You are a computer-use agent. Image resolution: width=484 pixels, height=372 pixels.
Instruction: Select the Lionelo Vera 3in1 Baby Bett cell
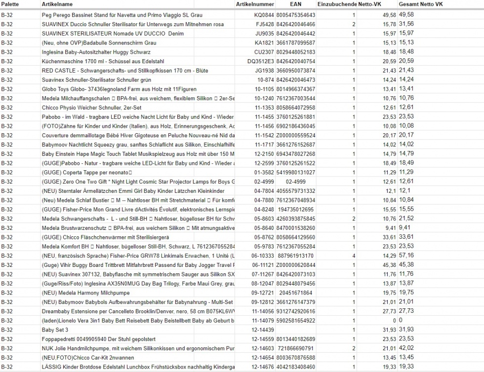[x=138, y=321]
